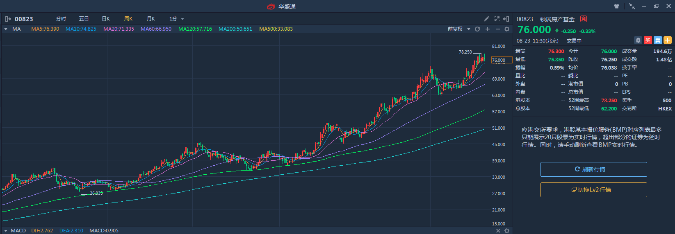Viewport: 675px width, 234px height.
Task: Click the red 买 buy button
Action: point(648,40)
